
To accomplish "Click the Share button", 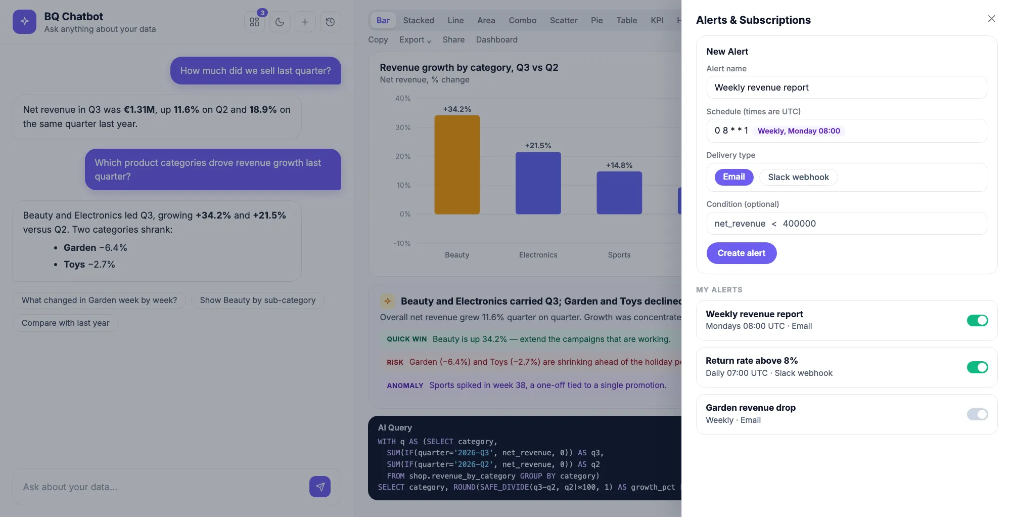I will pyautogui.click(x=453, y=39).
